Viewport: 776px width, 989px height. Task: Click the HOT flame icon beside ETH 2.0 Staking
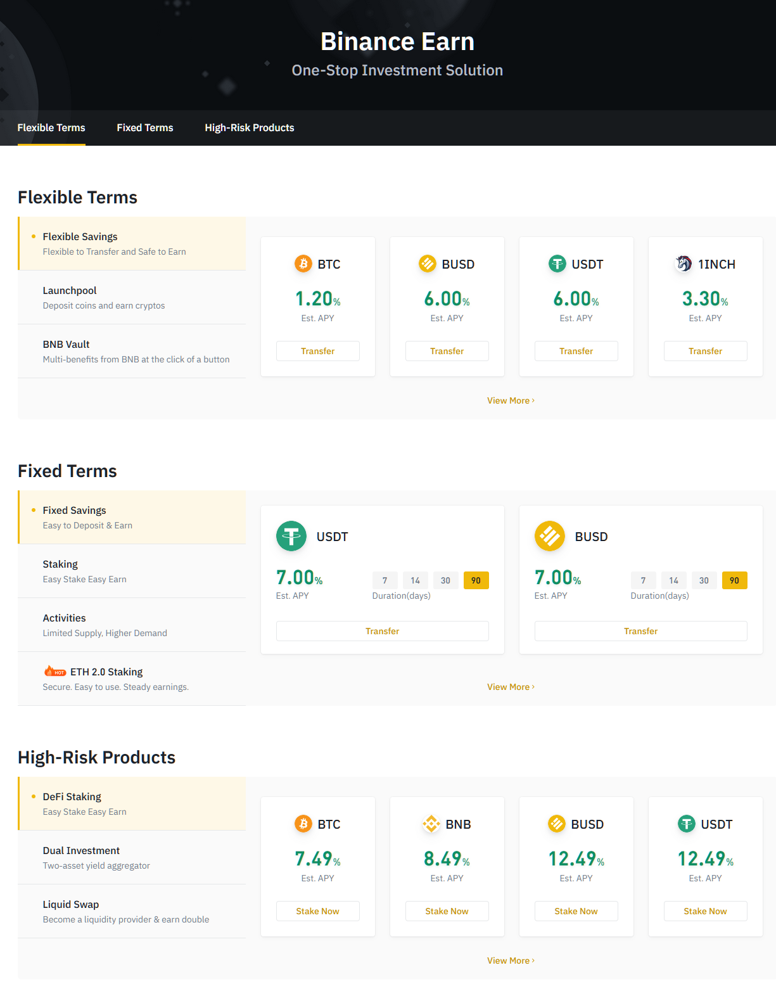coord(55,672)
